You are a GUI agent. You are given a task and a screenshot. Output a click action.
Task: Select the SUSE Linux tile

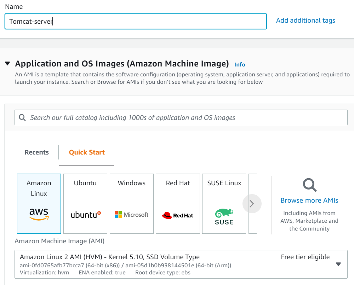click(x=224, y=204)
